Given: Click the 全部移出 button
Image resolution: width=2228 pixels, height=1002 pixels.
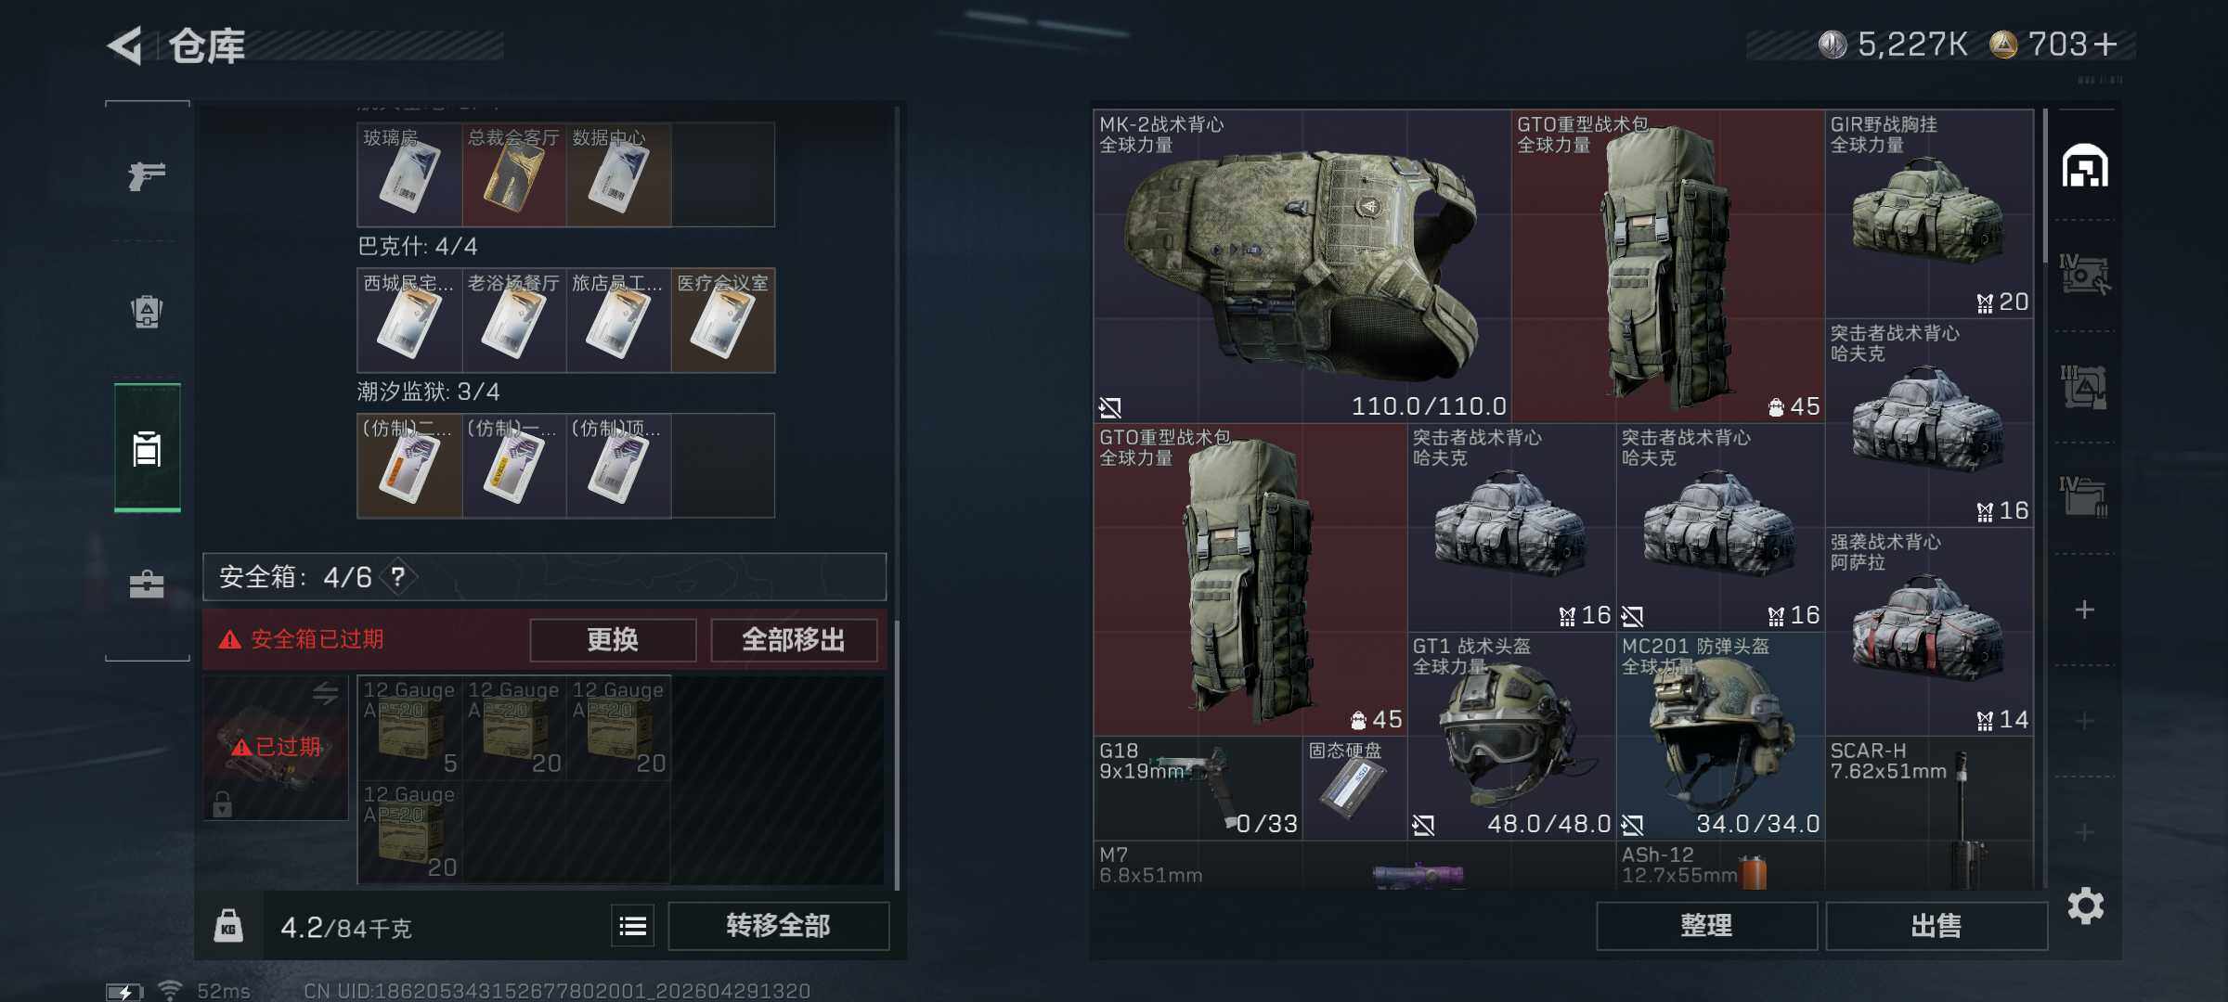Looking at the screenshot, I should 794,639.
